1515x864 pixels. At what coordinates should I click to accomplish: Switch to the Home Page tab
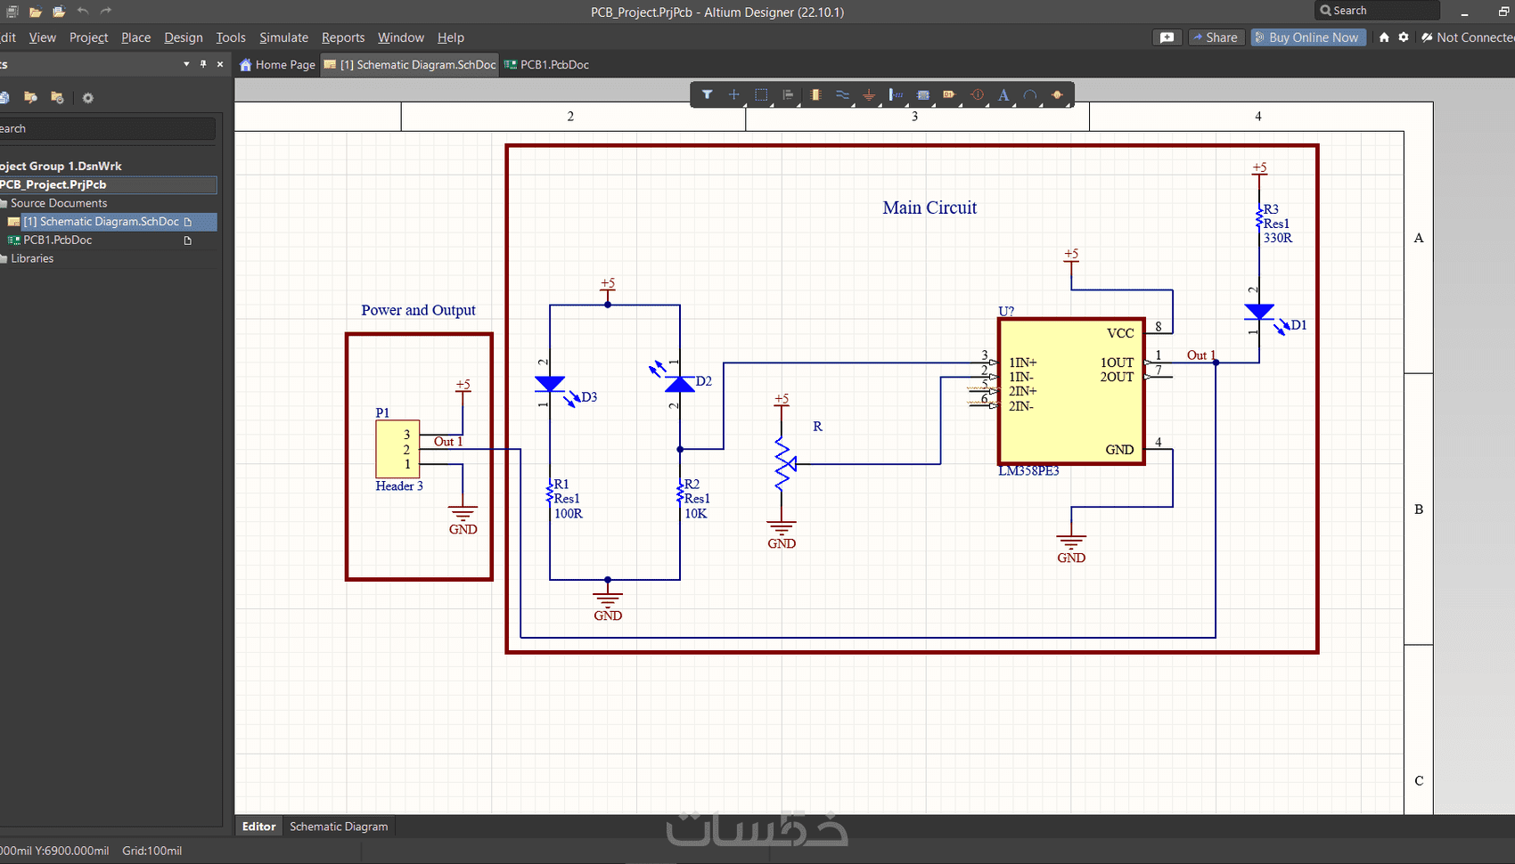pos(277,65)
